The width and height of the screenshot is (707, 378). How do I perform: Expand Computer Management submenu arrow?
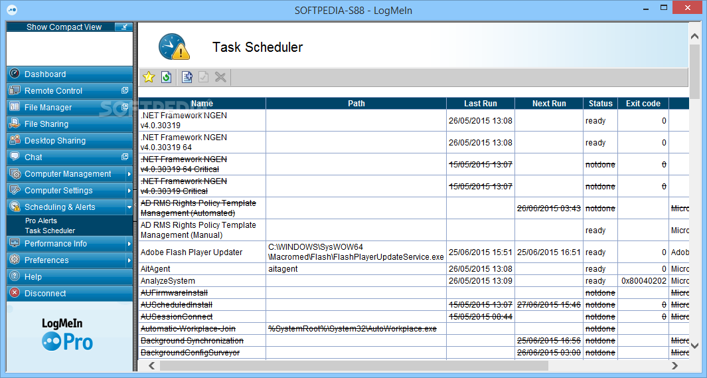[x=129, y=173]
